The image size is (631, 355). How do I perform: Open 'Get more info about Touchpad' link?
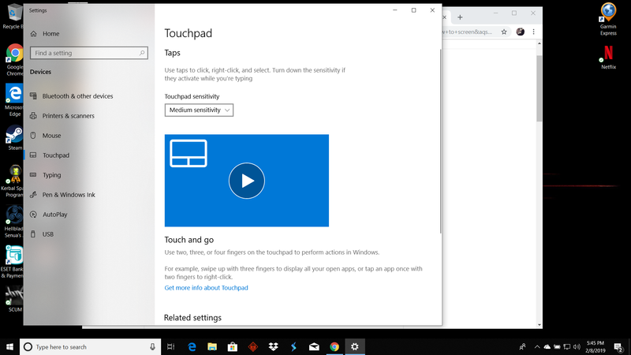tap(206, 288)
